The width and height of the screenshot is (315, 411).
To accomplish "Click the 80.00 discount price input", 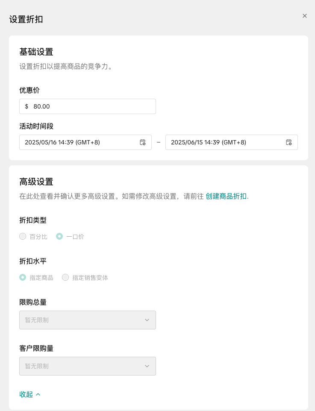I will [92, 106].
